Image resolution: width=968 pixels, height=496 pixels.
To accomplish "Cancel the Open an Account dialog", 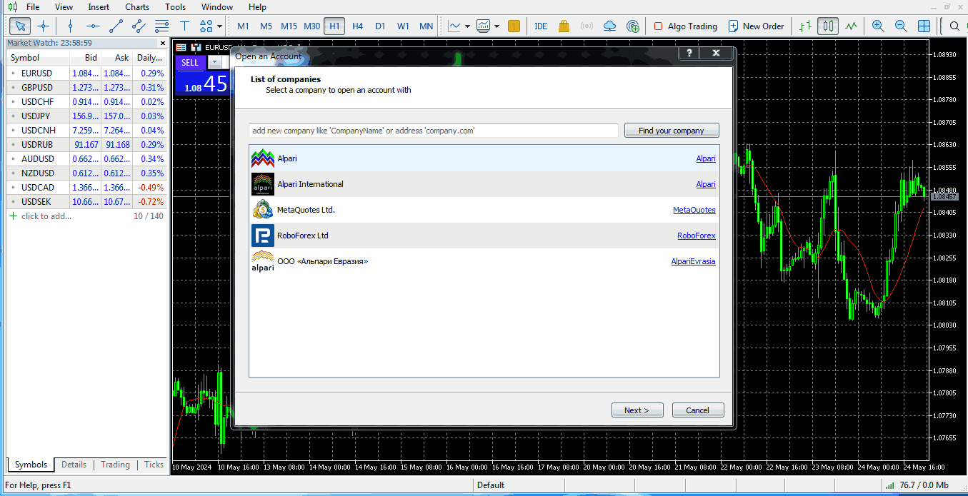I will [x=698, y=410].
